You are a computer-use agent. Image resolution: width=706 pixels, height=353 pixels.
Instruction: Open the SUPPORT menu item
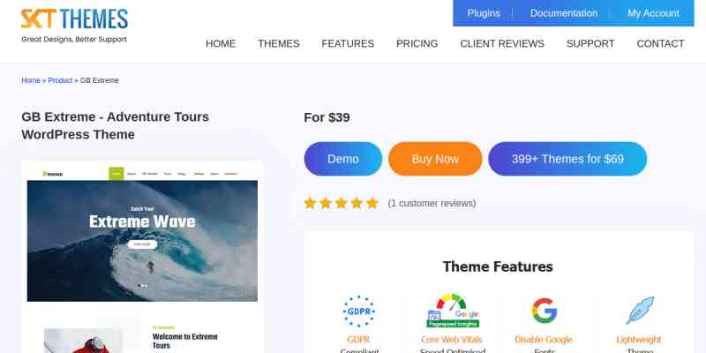pos(590,43)
